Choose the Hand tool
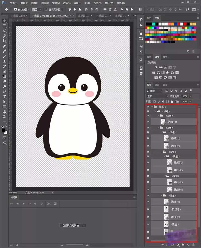Image resolution: width=201 pixels, height=248 pixels. (x=5, y=112)
